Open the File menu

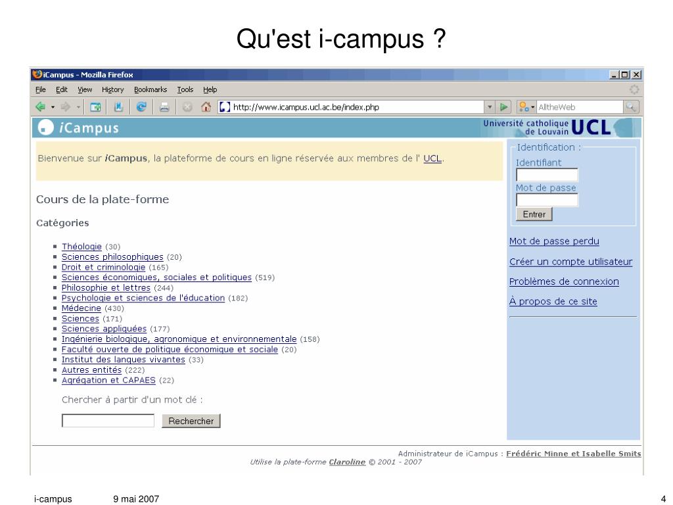(40, 89)
